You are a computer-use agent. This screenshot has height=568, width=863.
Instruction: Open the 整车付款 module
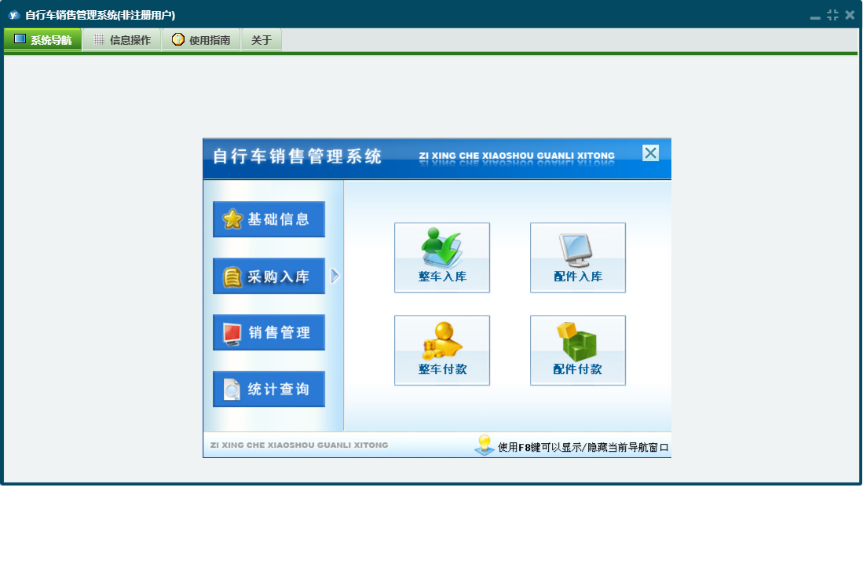click(x=442, y=350)
